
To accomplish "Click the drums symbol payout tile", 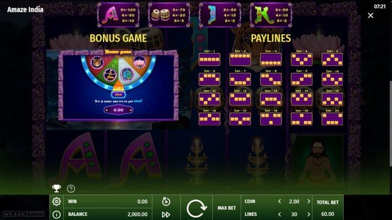I will 169,15.
